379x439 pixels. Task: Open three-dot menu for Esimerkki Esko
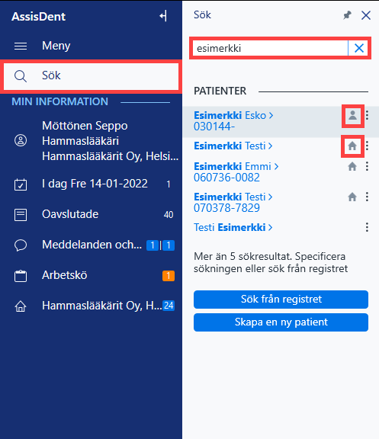[x=367, y=115]
